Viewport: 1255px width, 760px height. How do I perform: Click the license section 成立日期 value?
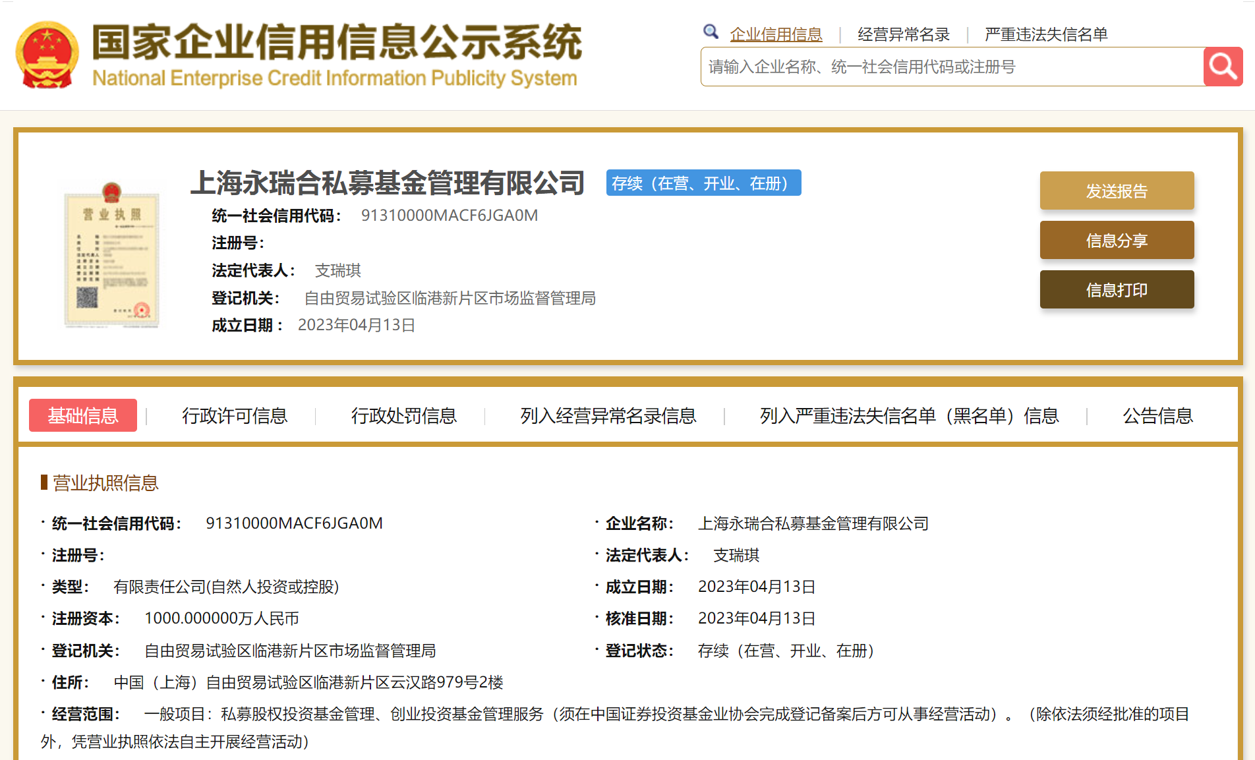click(757, 587)
